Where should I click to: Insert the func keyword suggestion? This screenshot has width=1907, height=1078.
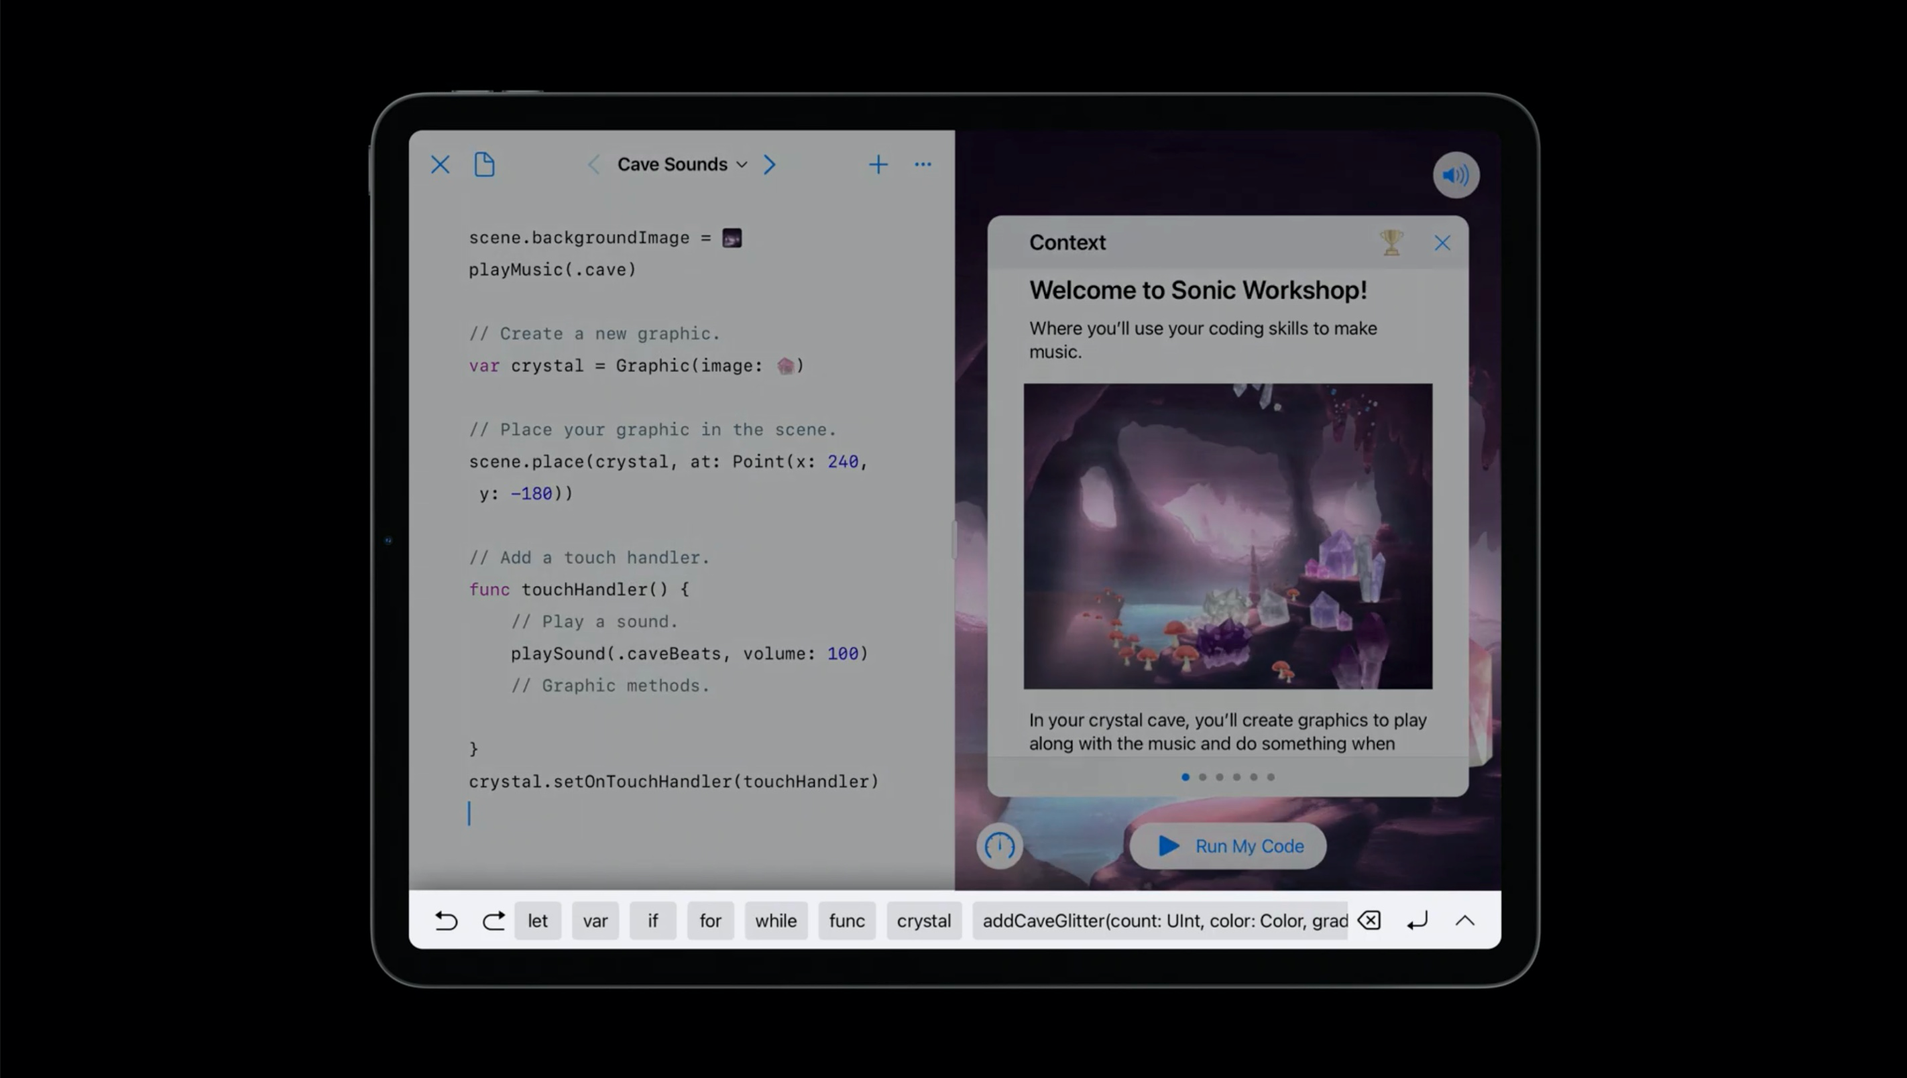[x=847, y=920]
